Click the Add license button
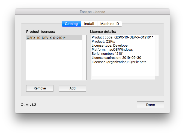Viewport: 185px width, 135px height. click(73, 88)
